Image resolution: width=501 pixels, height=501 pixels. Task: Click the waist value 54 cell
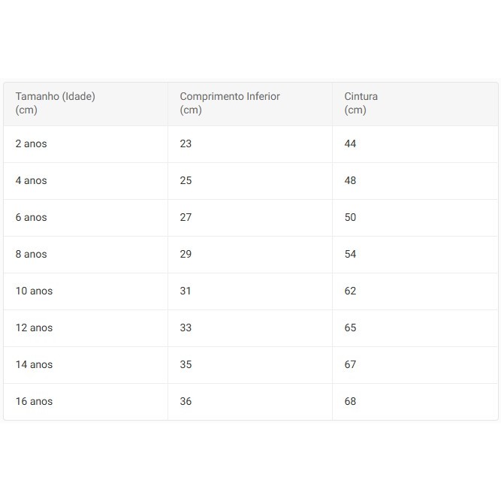click(350, 254)
